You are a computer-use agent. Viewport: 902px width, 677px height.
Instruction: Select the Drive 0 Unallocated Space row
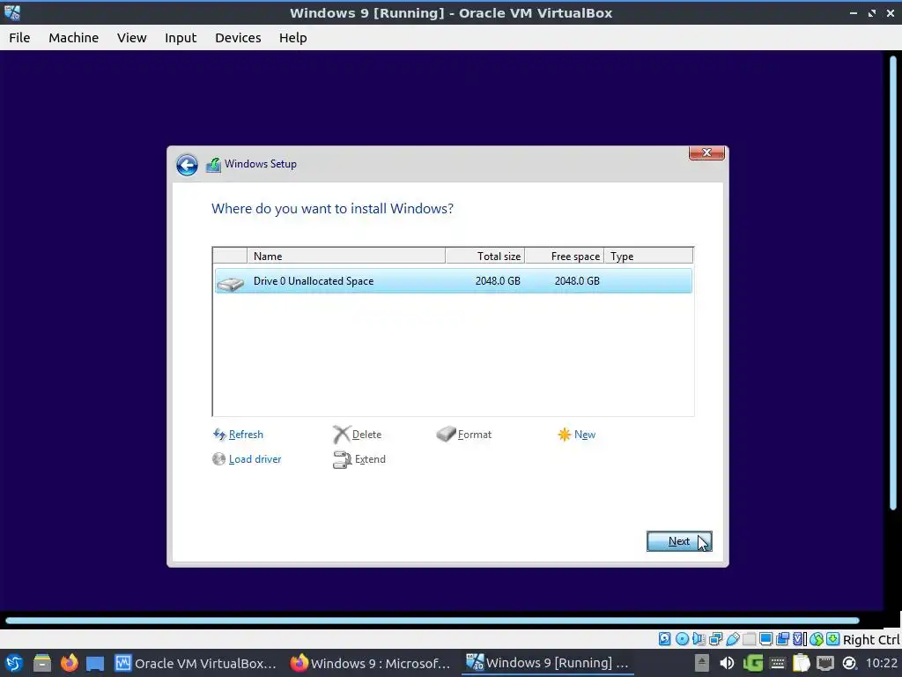coord(454,281)
